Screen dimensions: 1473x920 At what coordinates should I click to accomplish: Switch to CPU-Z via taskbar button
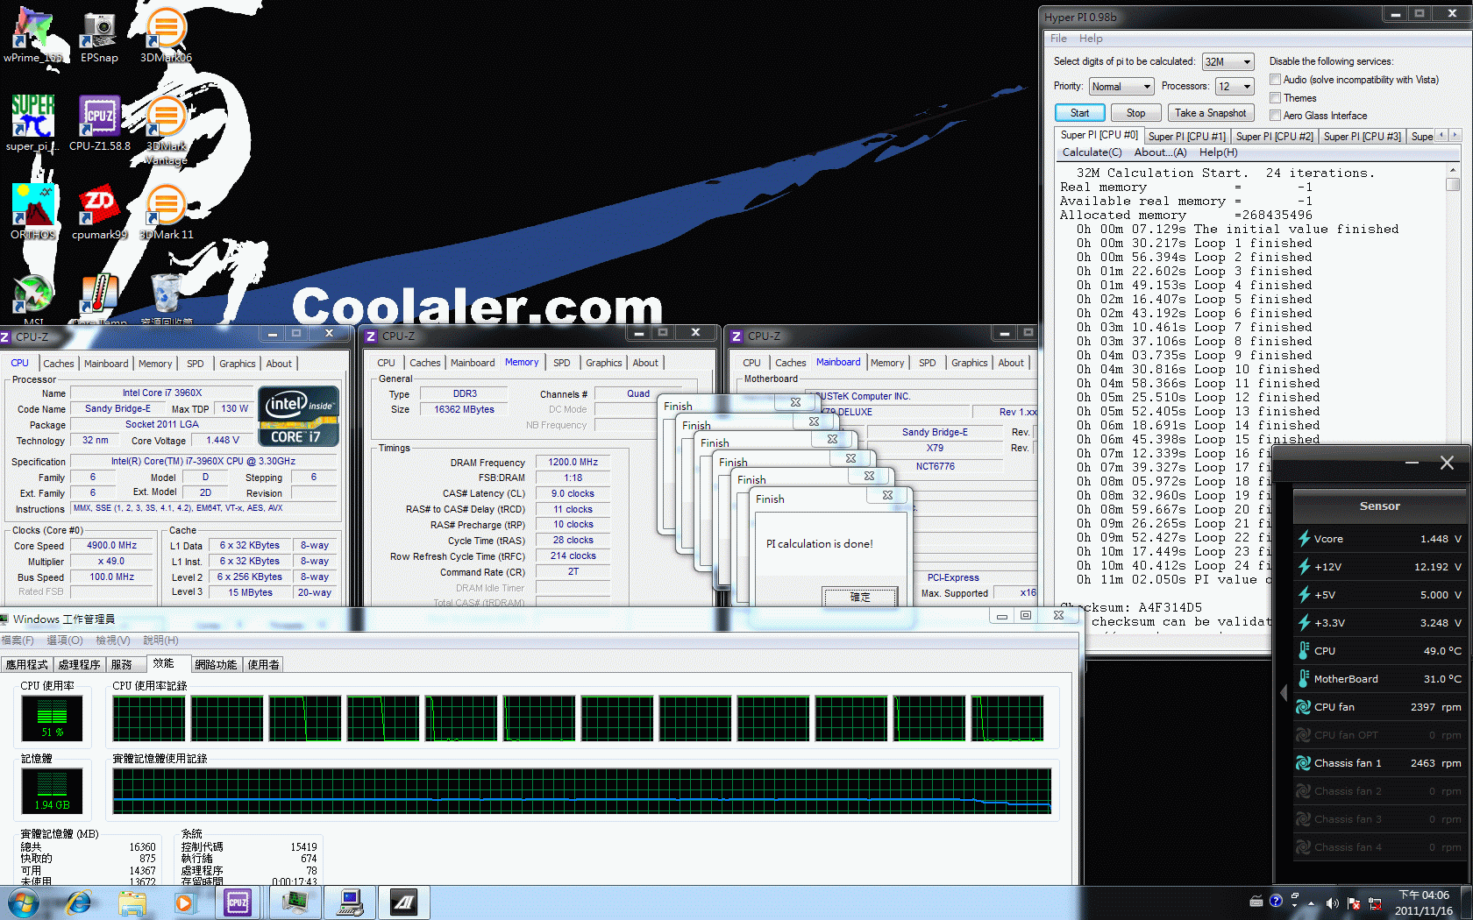(x=238, y=902)
